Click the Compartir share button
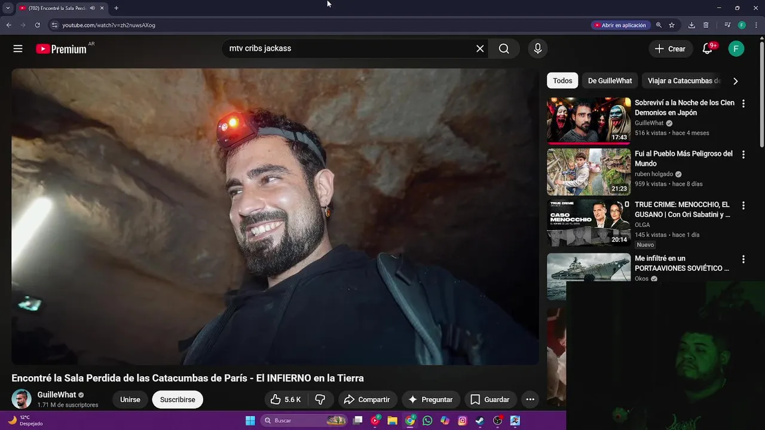The height and width of the screenshot is (430, 765). [x=367, y=400]
